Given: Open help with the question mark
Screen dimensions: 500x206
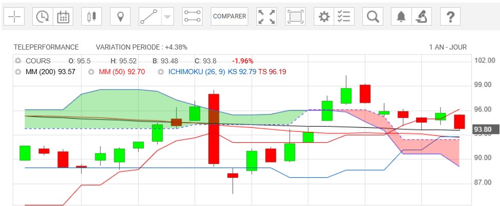Looking at the screenshot, I should pyautogui.click(x=450, y=16).
